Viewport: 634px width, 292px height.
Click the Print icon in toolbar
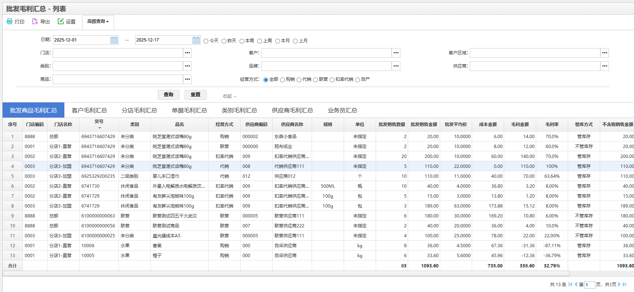pyautogui.click(x=10, y=22)
